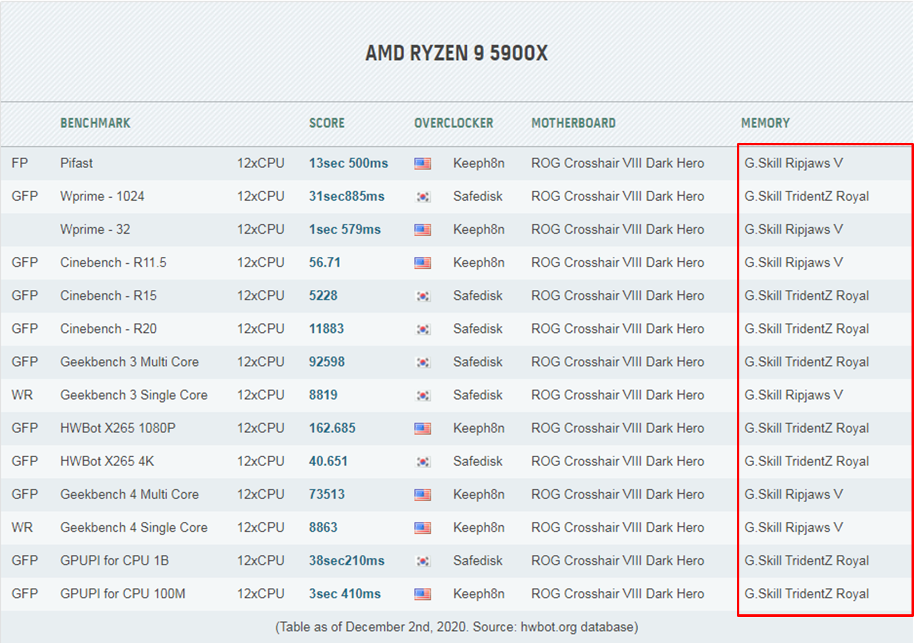Click the AMD RYZEN 9 5900X title

(457, 53)
